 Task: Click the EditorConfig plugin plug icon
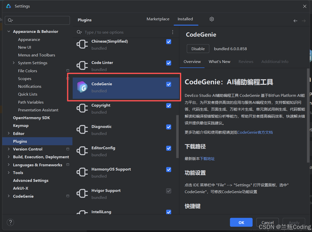click(82, 151)
